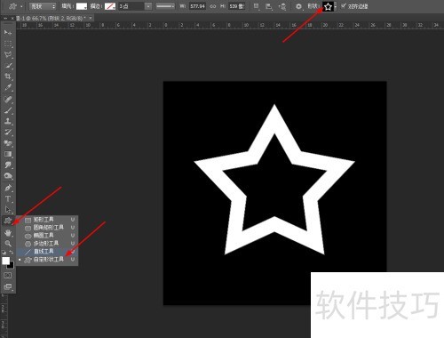Viewport: 444px width, 338px height.
Task: Click the shape width field 577.94
Action: [197, 6]
